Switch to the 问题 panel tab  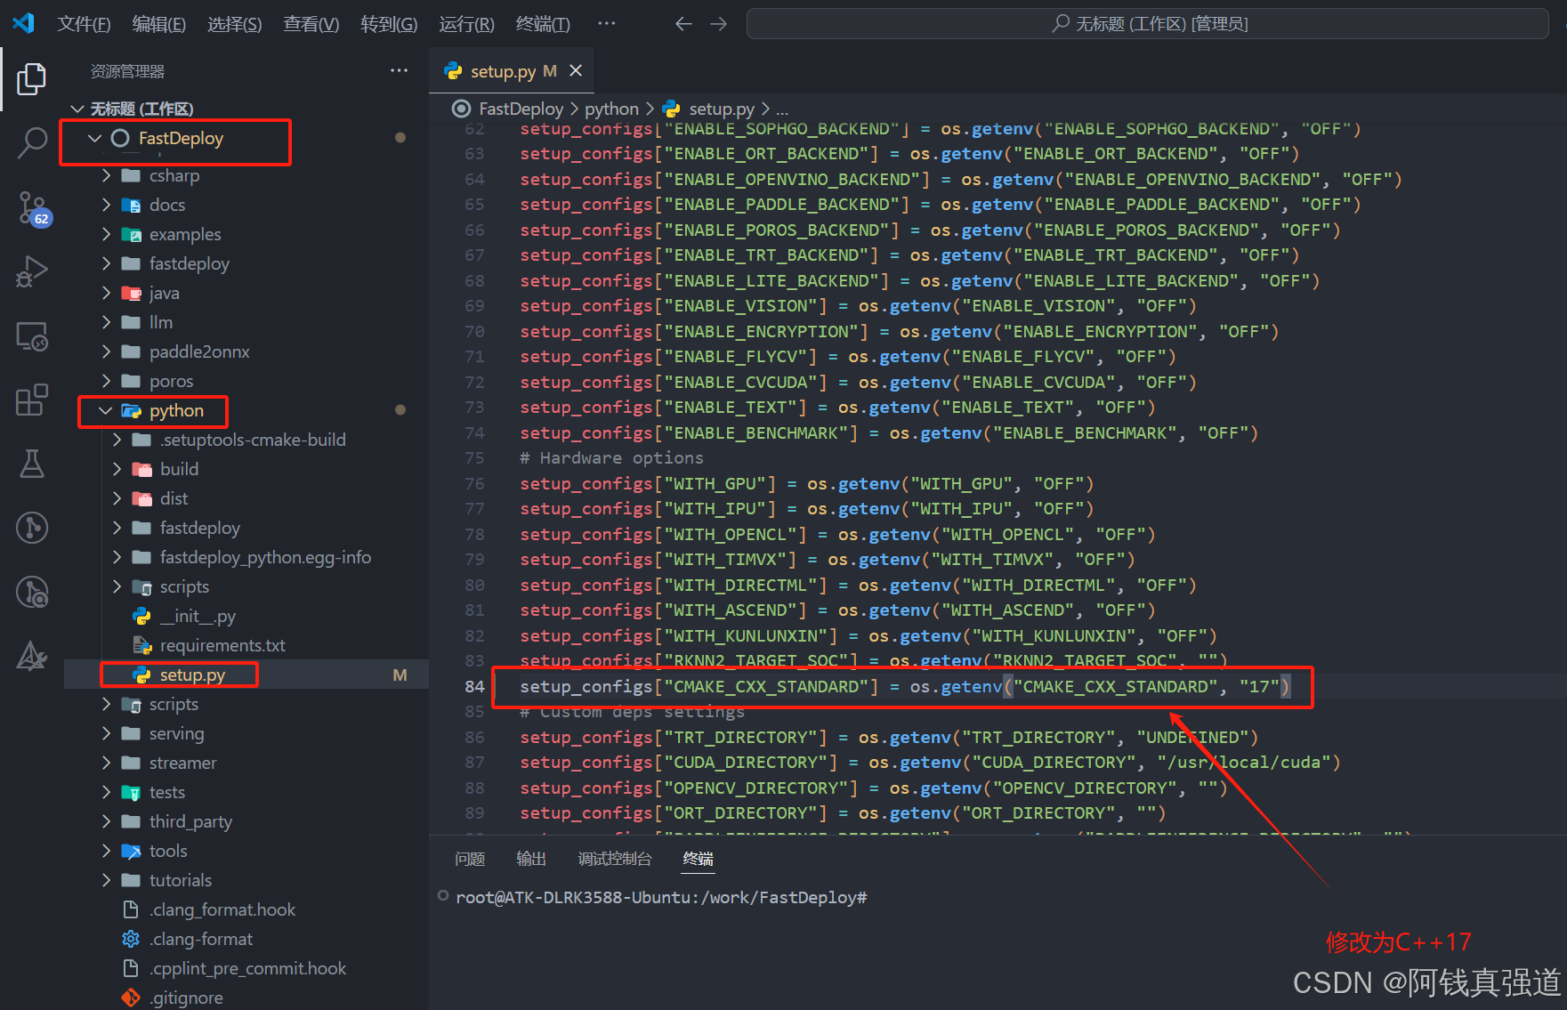pyautogui.click(x=470, y=859)
